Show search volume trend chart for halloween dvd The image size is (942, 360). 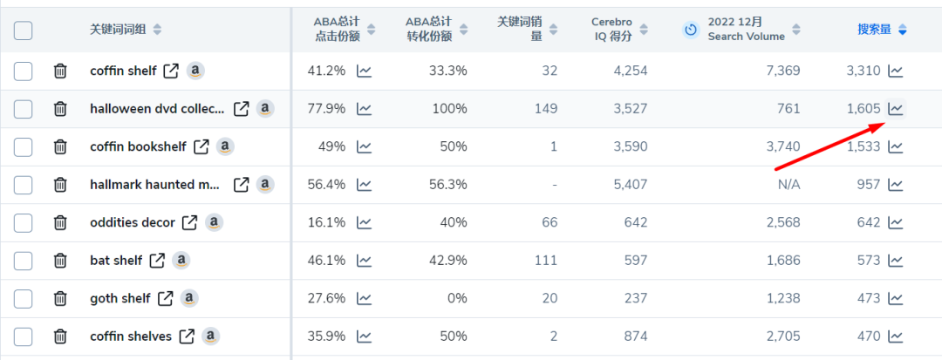(896, 109)
